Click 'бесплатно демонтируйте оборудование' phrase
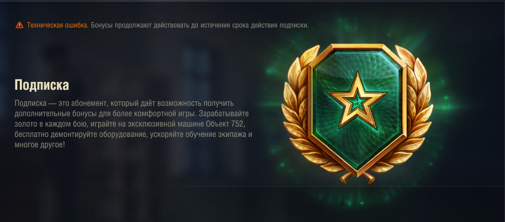This screenshot has width=505, height=222. click(81, 134)
